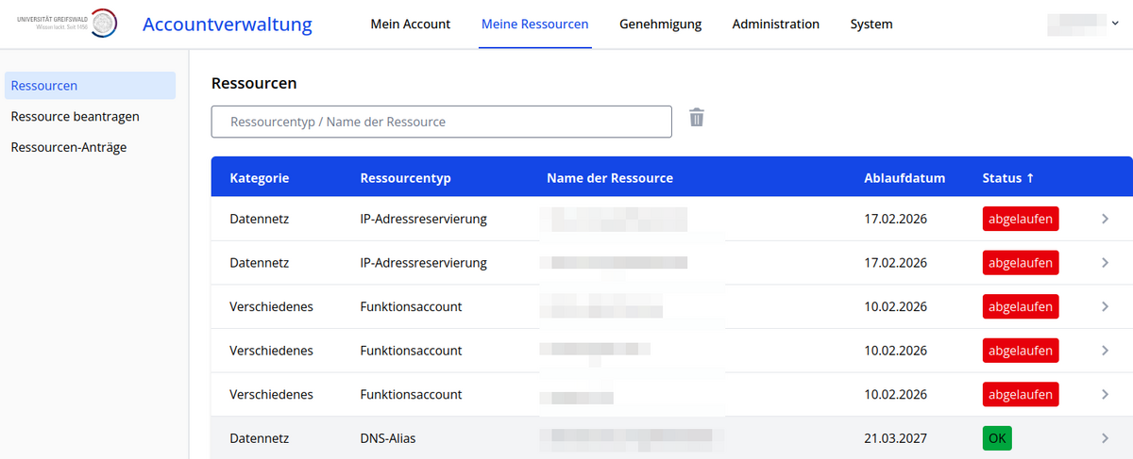Click the Accountverwaltung title link
The width and height of the screenshot is (1133, 459).
(x=227, y=25)
